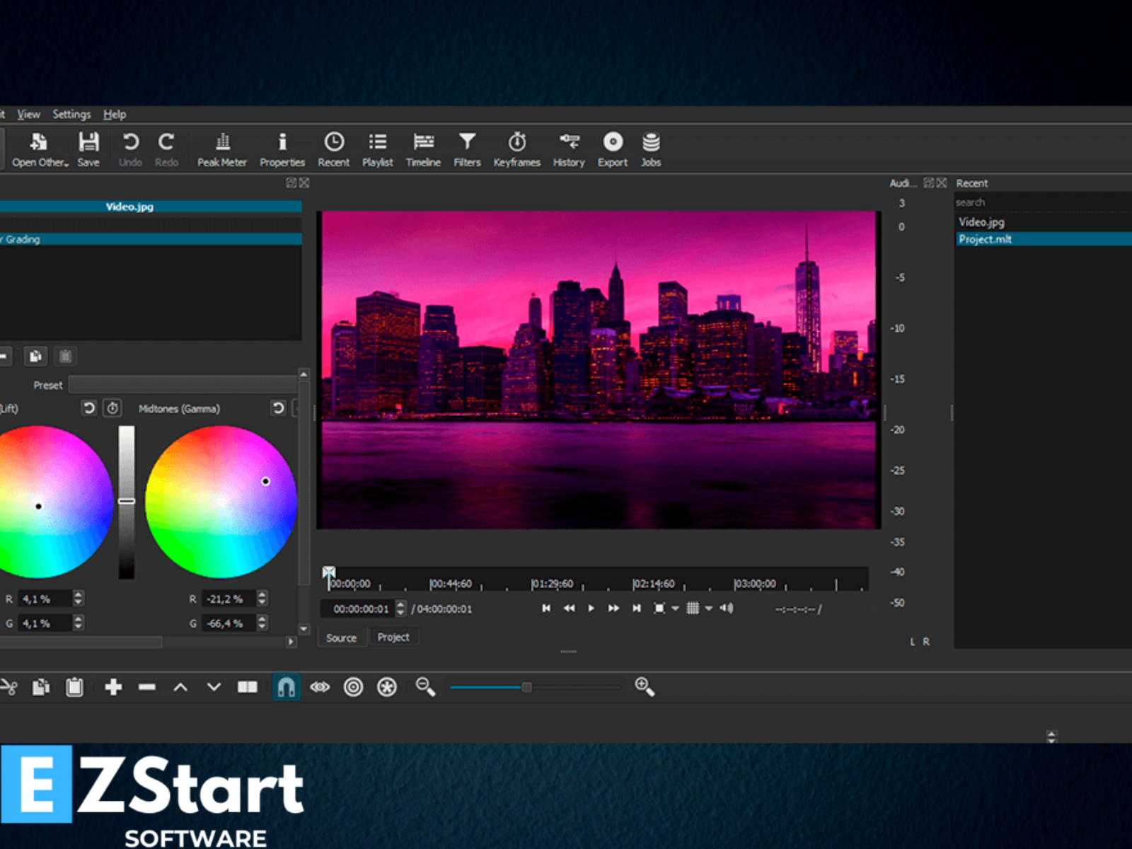Click the Recent panel search field
Screen dimensions: 1132x849
tap(1044, 202)
